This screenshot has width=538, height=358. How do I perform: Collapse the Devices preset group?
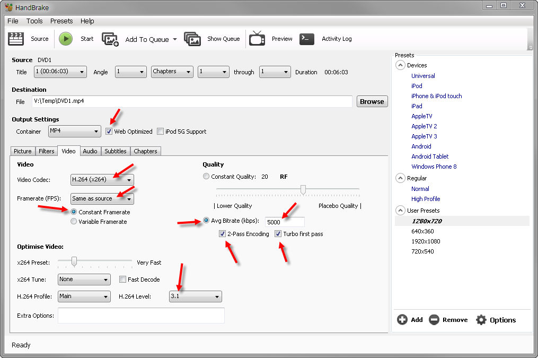[x=400, y=65]
